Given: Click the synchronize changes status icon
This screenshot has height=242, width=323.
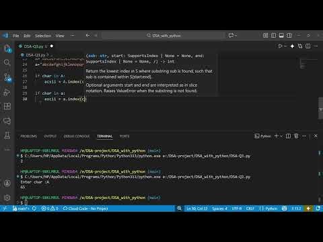Looking at the screenshot, I should tap(34, 208).
